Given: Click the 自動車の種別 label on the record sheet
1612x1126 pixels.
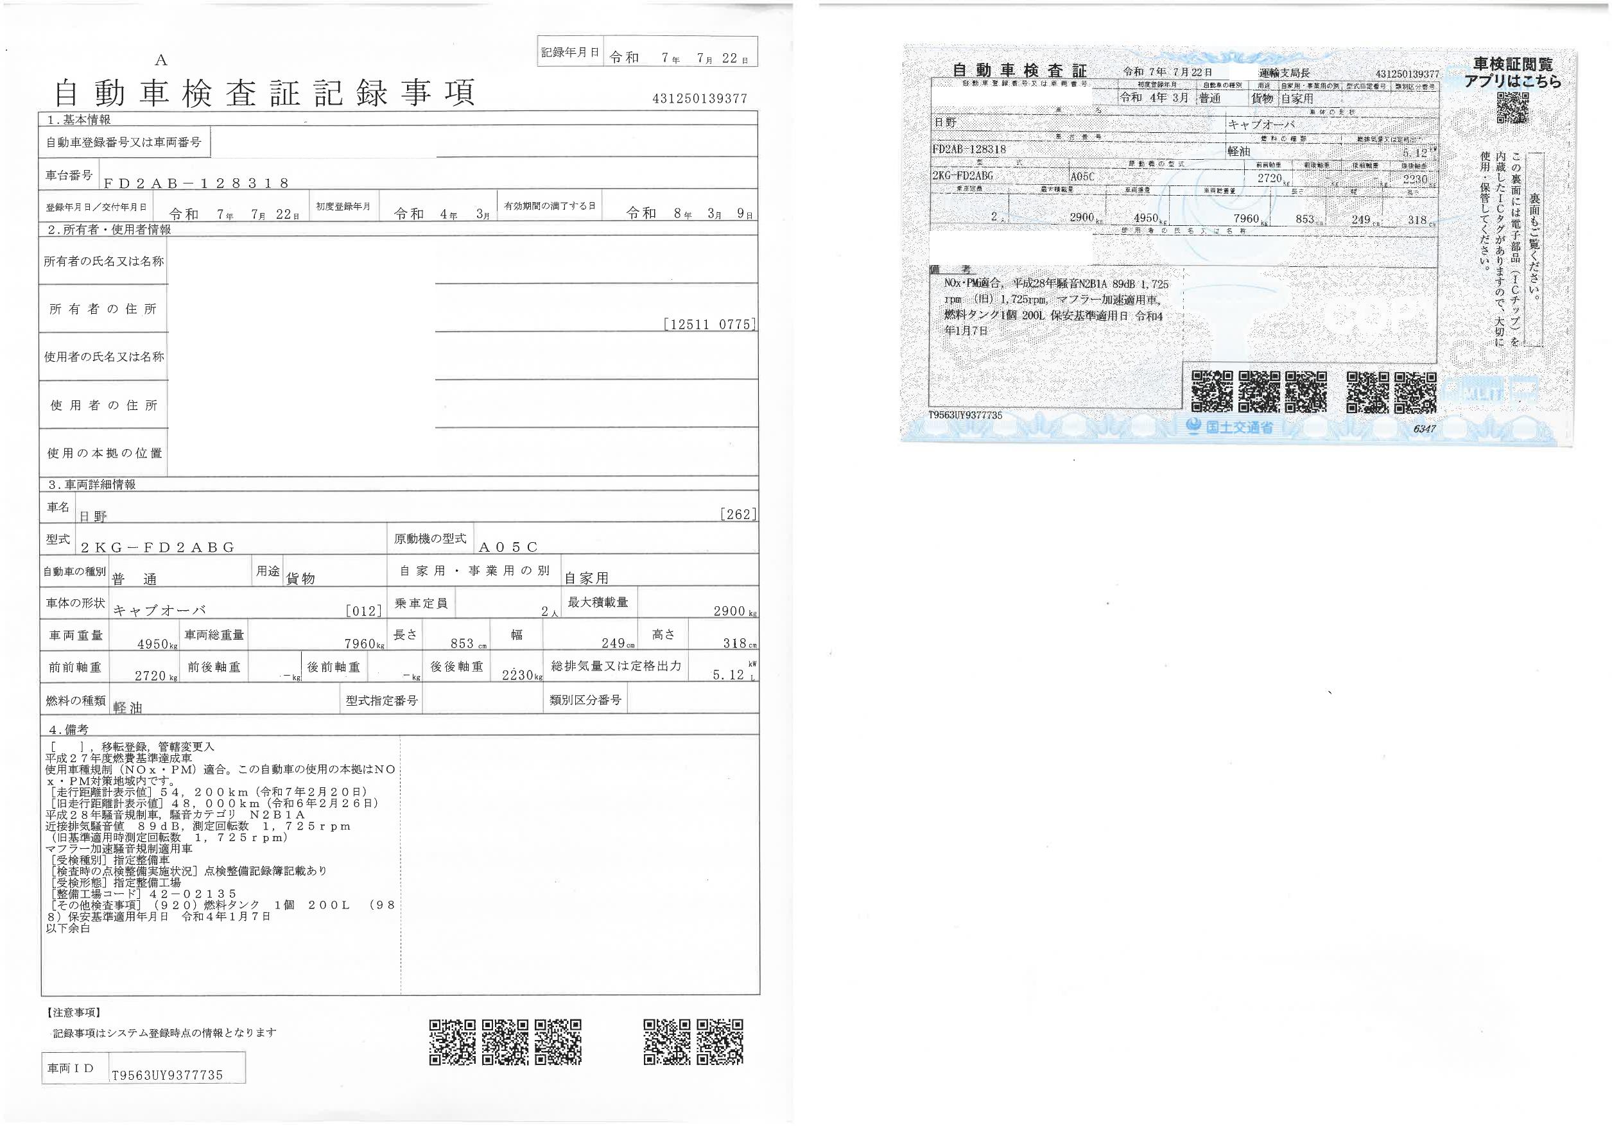Looking at the screenshot, I should click(74, 571).
